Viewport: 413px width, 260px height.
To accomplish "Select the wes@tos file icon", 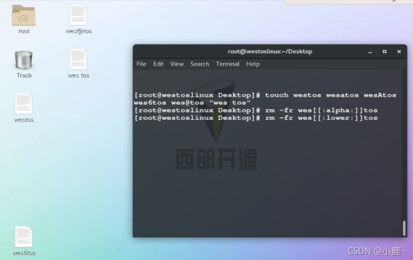I will (x=78, y=15).
